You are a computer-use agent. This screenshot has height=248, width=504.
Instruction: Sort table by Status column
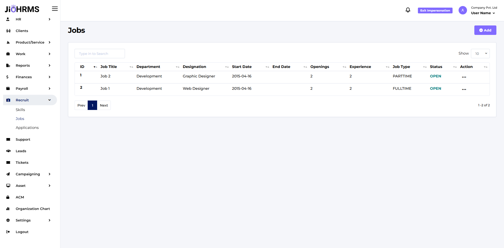click(455, 67)
